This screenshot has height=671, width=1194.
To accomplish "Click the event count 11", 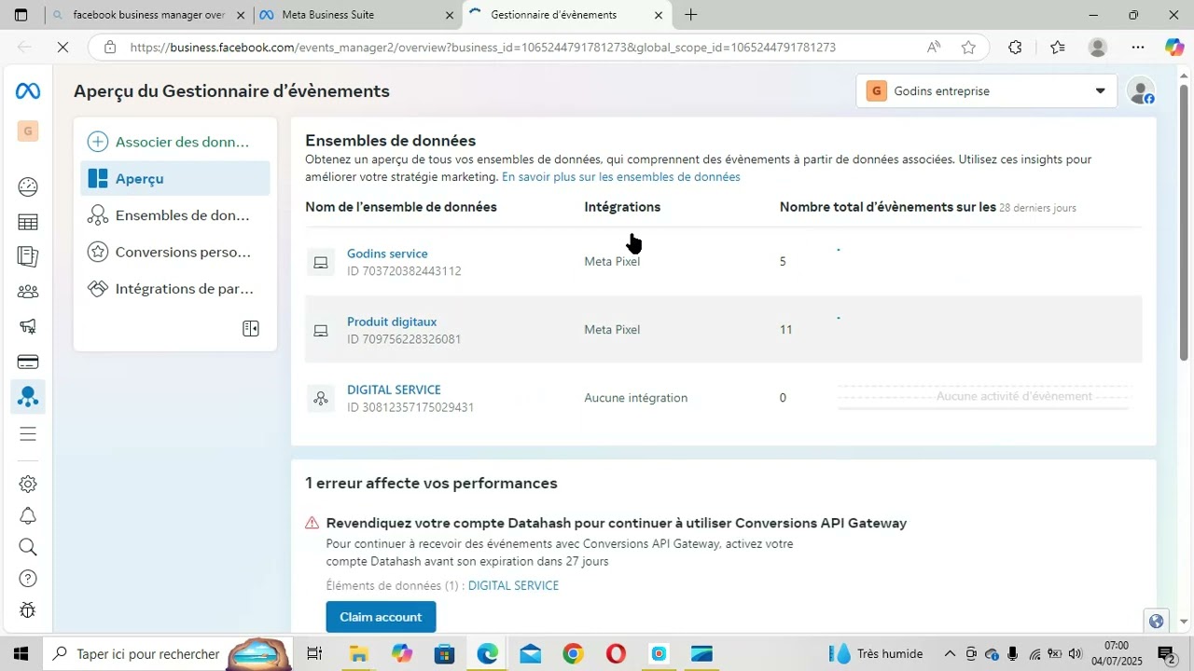I will [x=786, y=330].
